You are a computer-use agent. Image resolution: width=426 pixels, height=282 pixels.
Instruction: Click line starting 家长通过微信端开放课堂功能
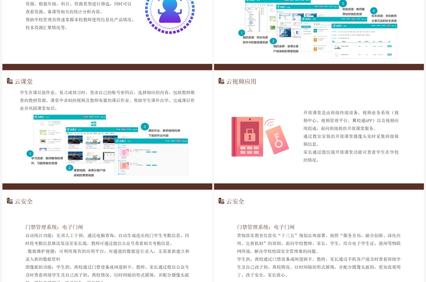(x=351, y=156)
